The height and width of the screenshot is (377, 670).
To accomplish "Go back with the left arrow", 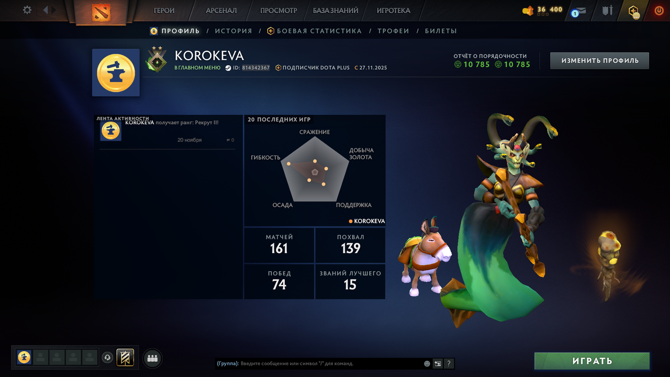I will click(x=45, y=10).
